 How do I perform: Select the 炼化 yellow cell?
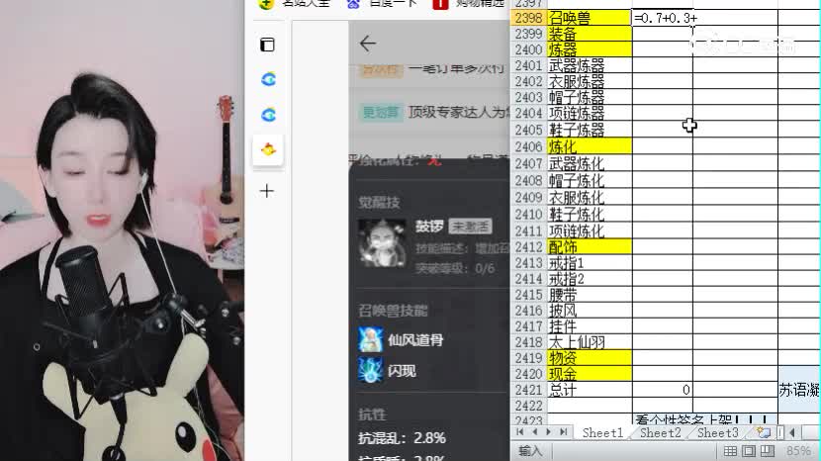coord(590,146)
